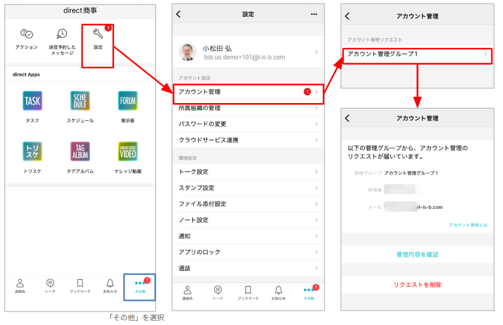Open 通話 settings row

[x=248, y=268]
